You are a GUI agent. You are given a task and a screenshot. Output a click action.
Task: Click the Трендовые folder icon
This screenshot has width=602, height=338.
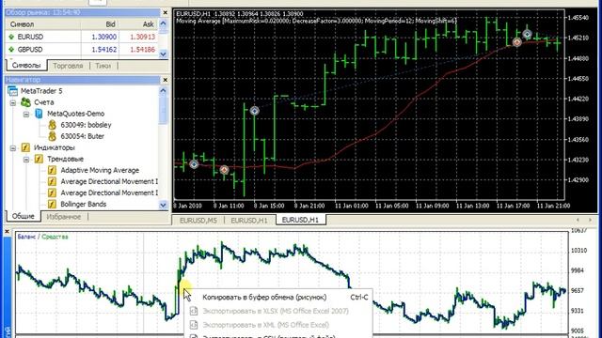39,159
